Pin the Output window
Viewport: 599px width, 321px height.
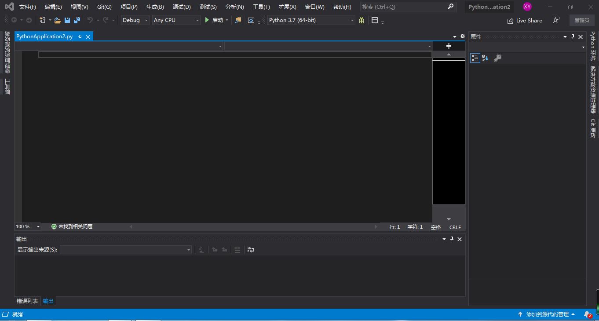[x=451, y=239]
